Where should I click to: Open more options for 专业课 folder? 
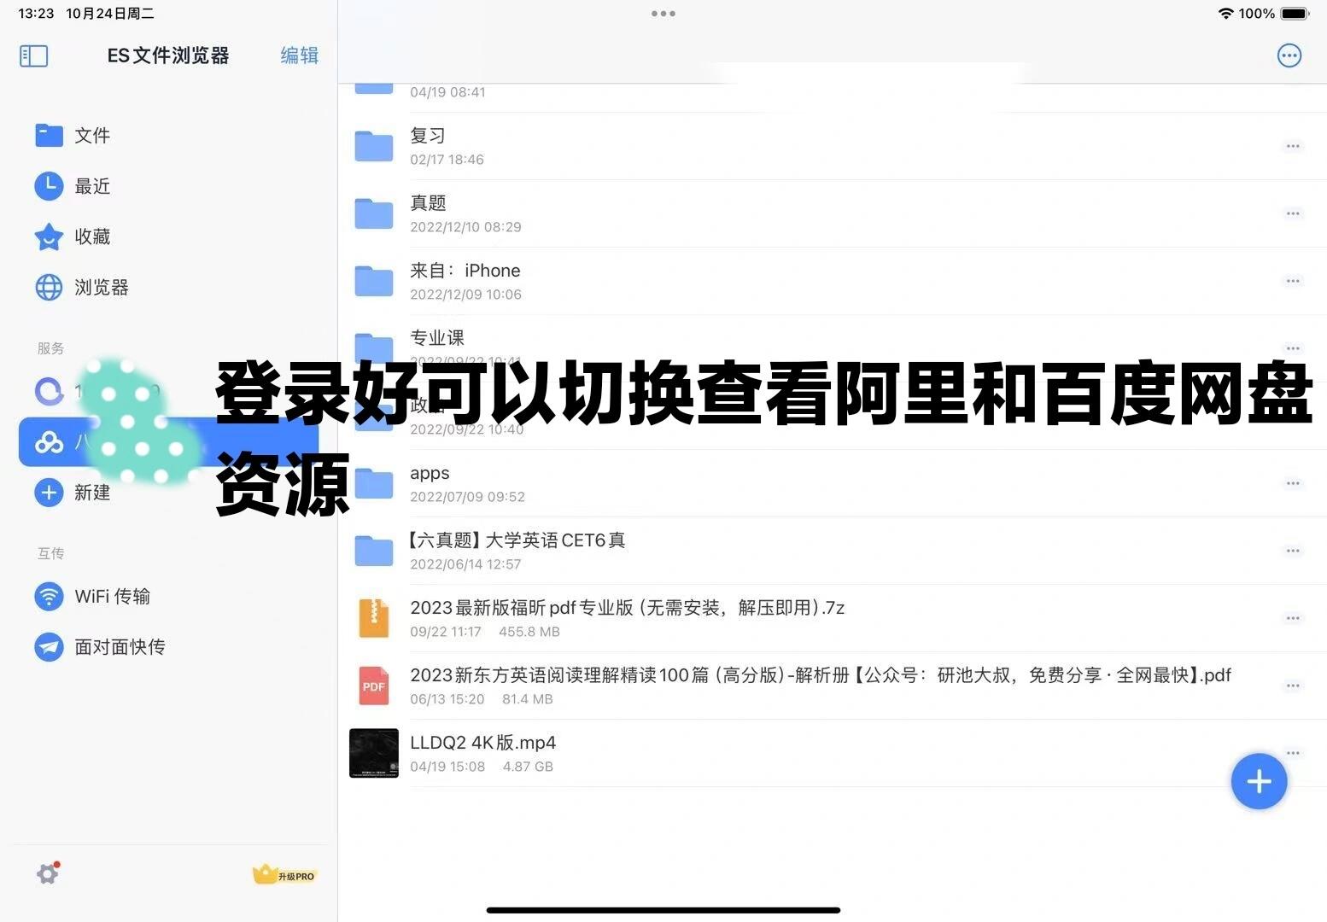click(x=1293, y=348)
